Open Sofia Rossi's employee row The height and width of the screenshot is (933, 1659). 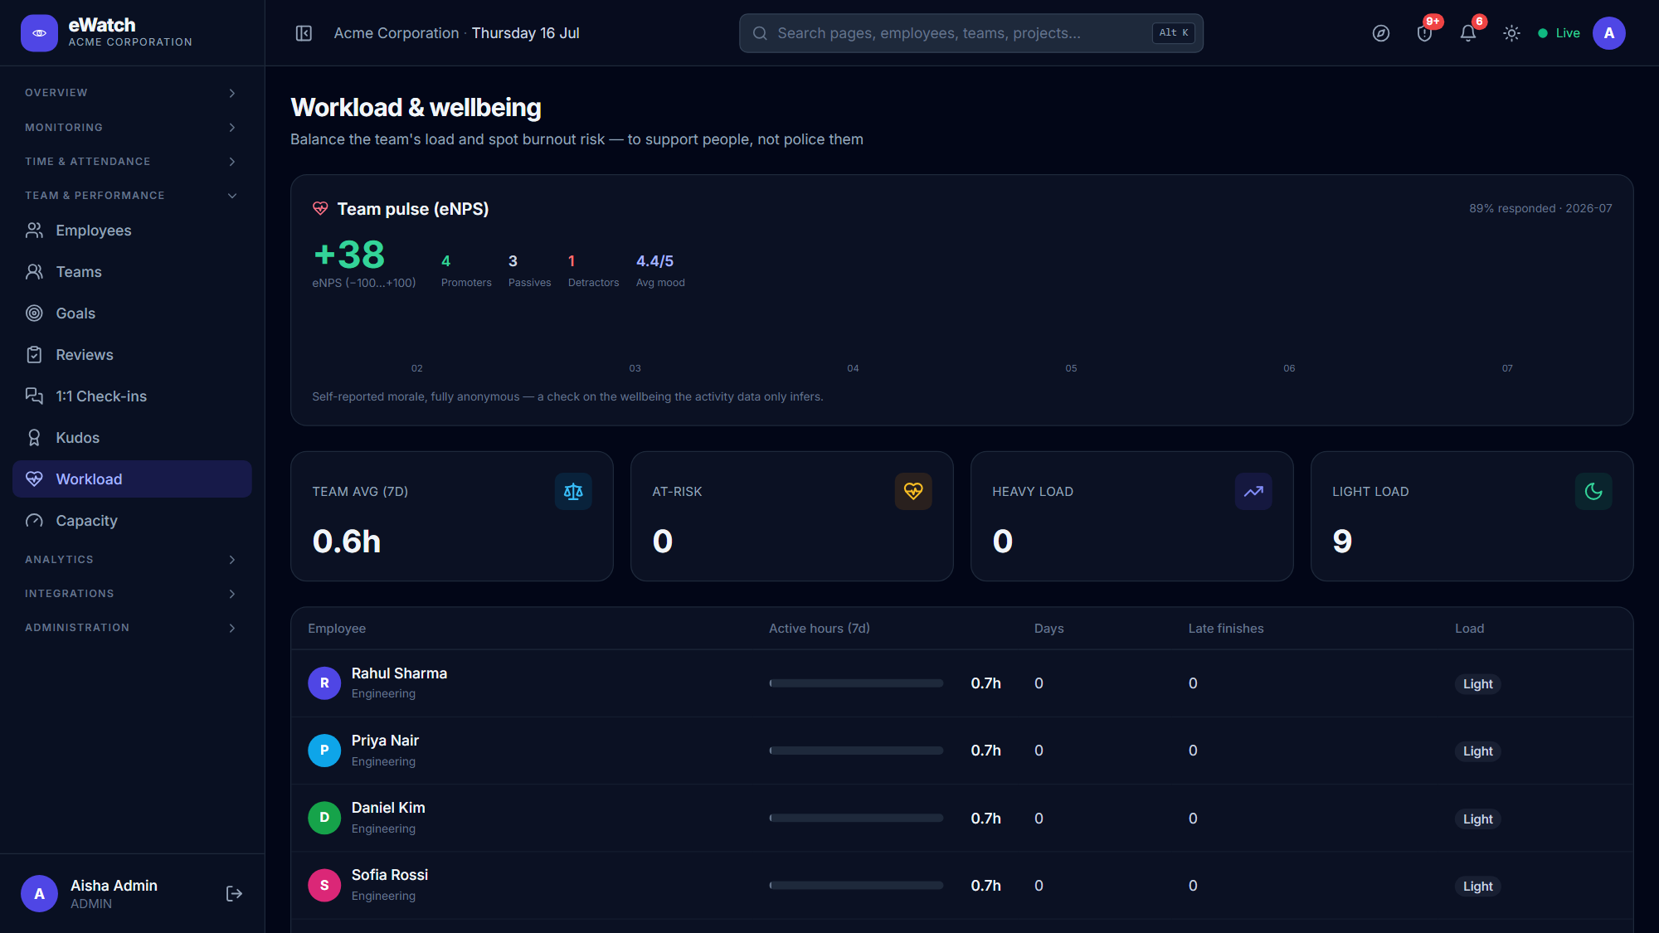pyautogui.click(x=962, y=886)
